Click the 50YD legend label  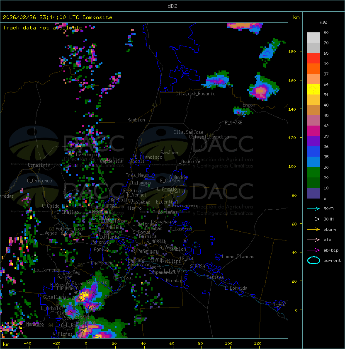point(328,208)
